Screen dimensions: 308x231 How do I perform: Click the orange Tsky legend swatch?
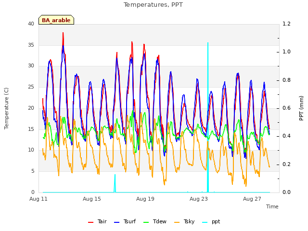click(177, 222)
